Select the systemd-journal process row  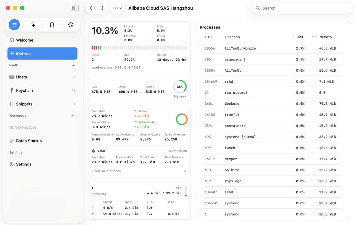(272, 137)
